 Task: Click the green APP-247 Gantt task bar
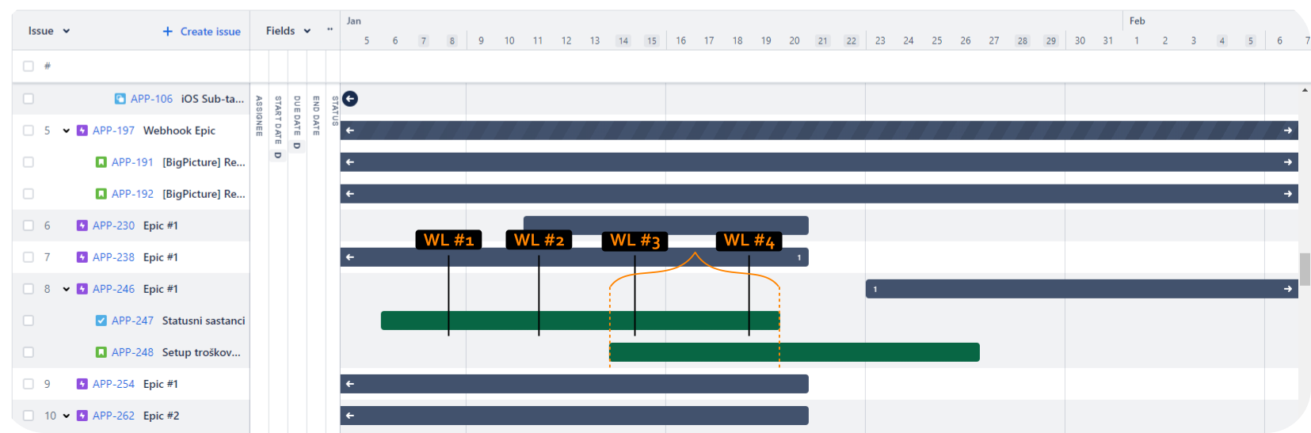[x=580, y=321]
